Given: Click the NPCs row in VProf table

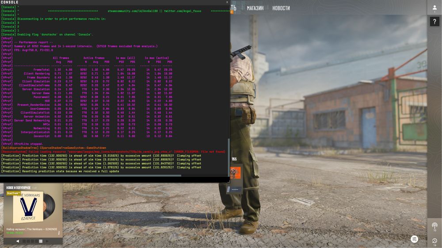Looking at the screenshot, I should (x=87, y=124).
